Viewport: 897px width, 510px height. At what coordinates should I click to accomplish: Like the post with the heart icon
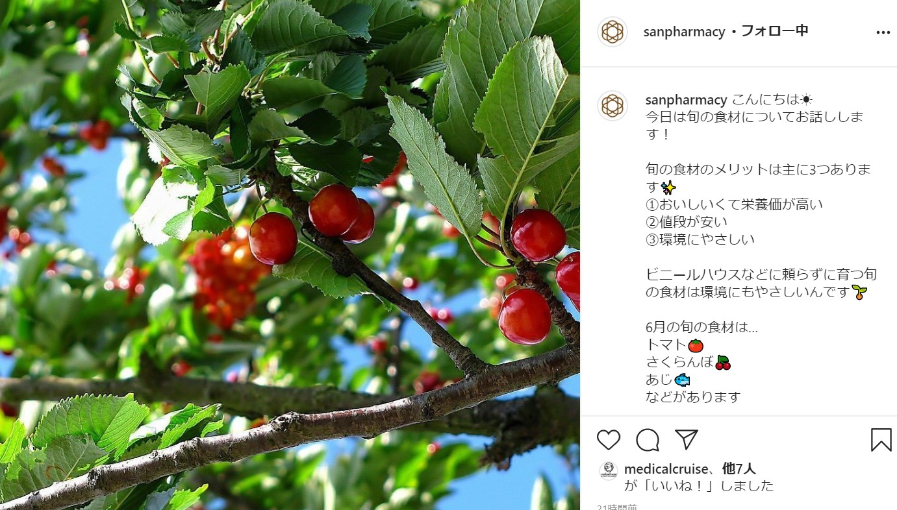609,440
